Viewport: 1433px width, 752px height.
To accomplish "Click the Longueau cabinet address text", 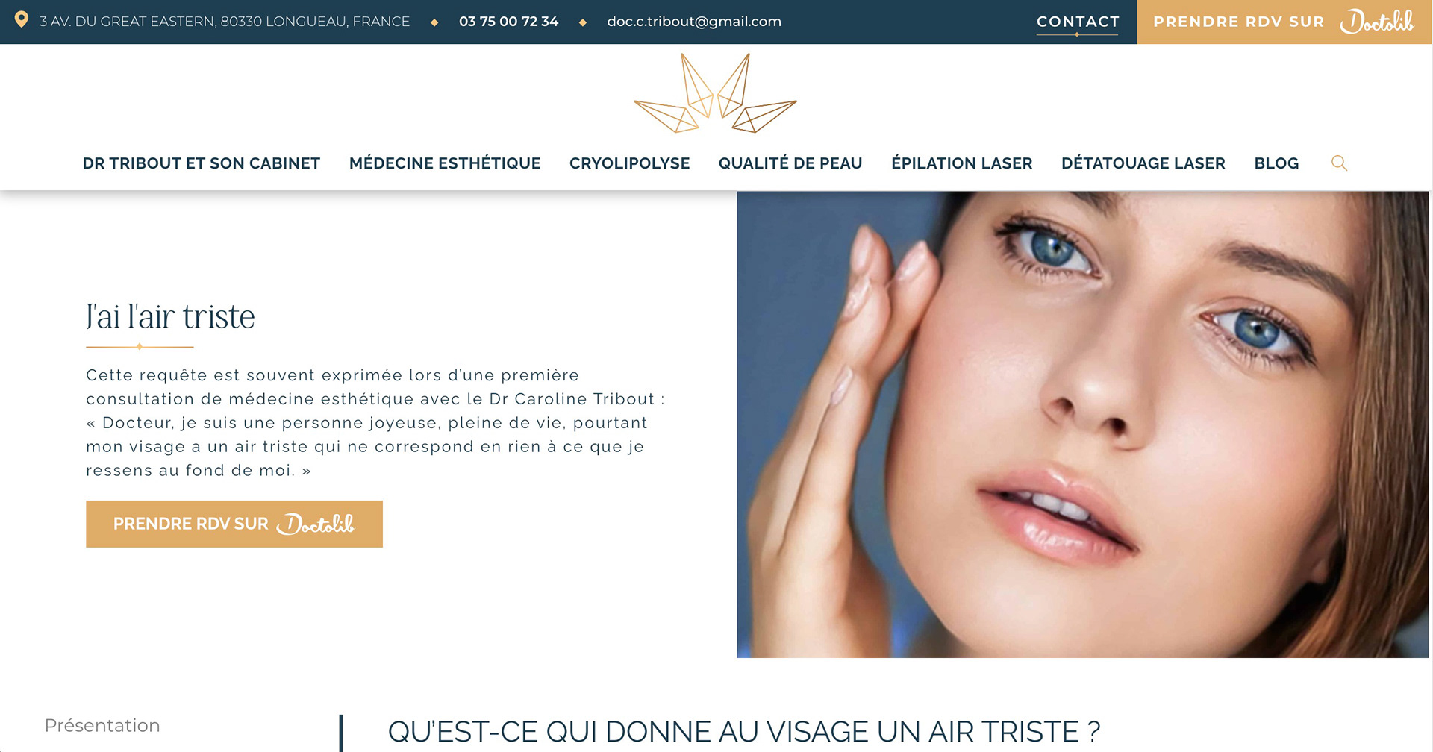I will (x=225, y=22).
